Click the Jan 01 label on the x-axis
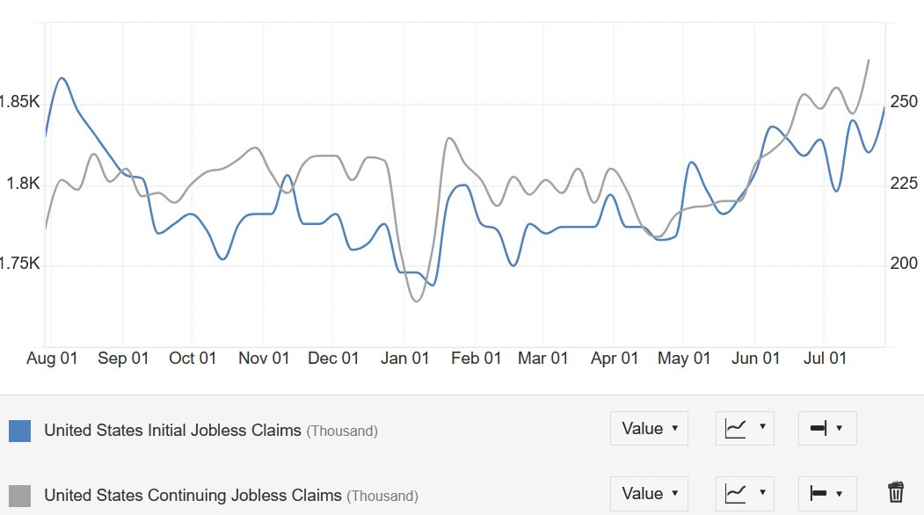The width and height of the screenshot is (924, 515). [404, 359]
